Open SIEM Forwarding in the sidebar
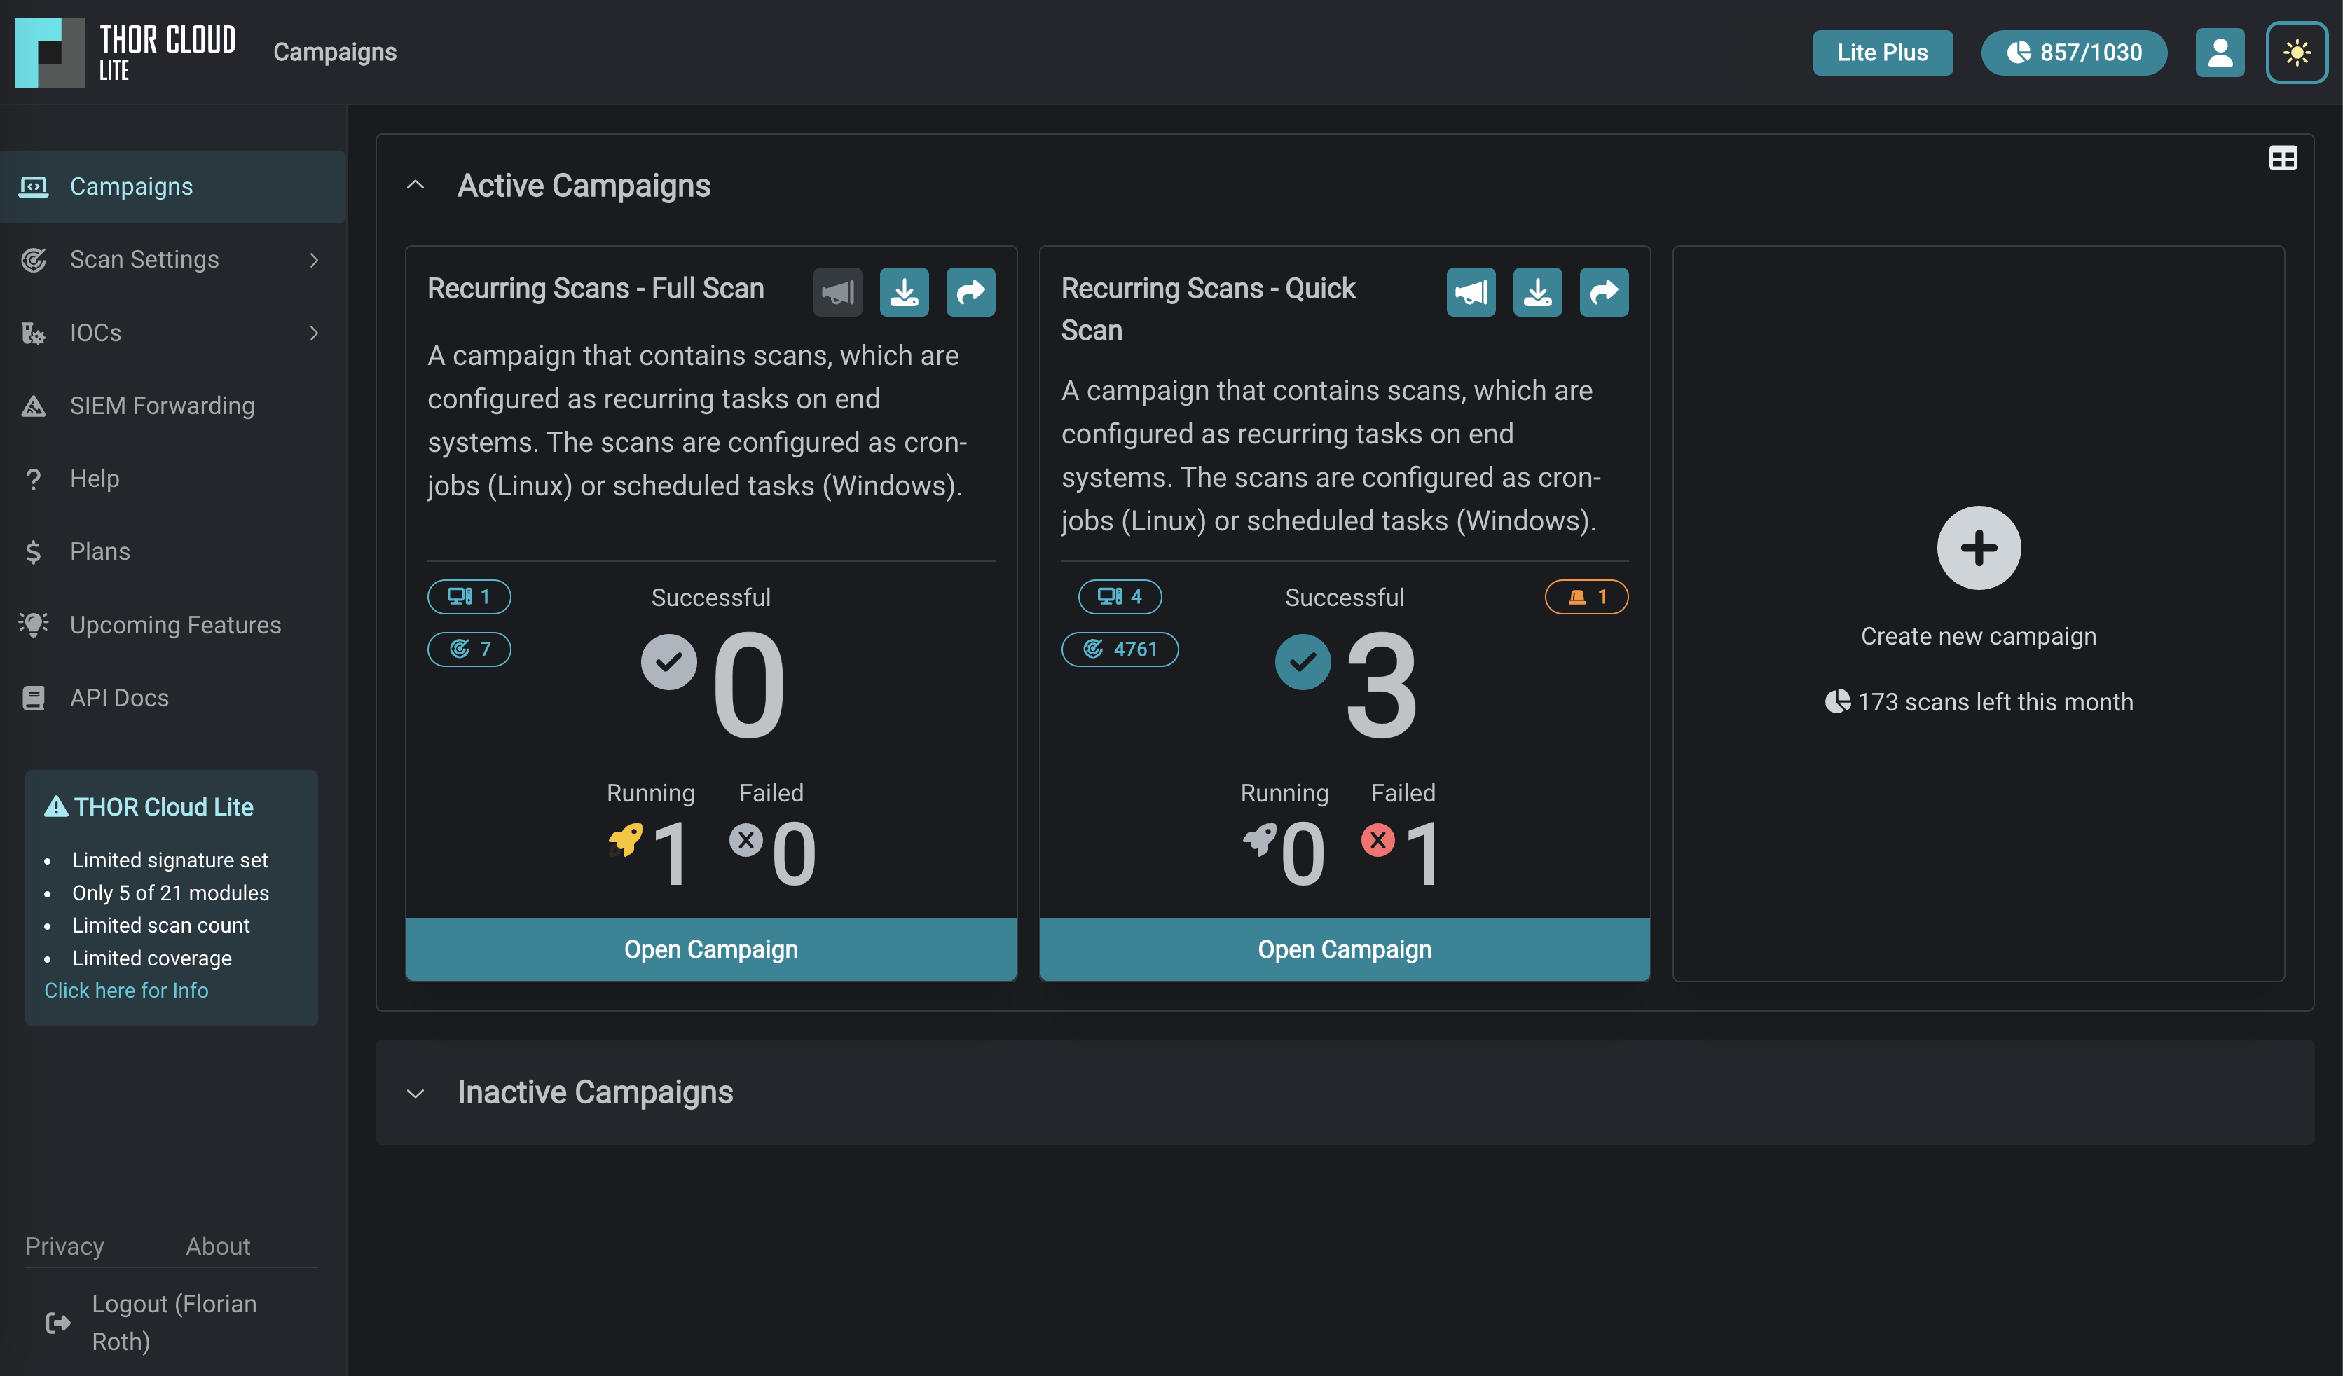2343x1376 pixels. coord(162,406)
